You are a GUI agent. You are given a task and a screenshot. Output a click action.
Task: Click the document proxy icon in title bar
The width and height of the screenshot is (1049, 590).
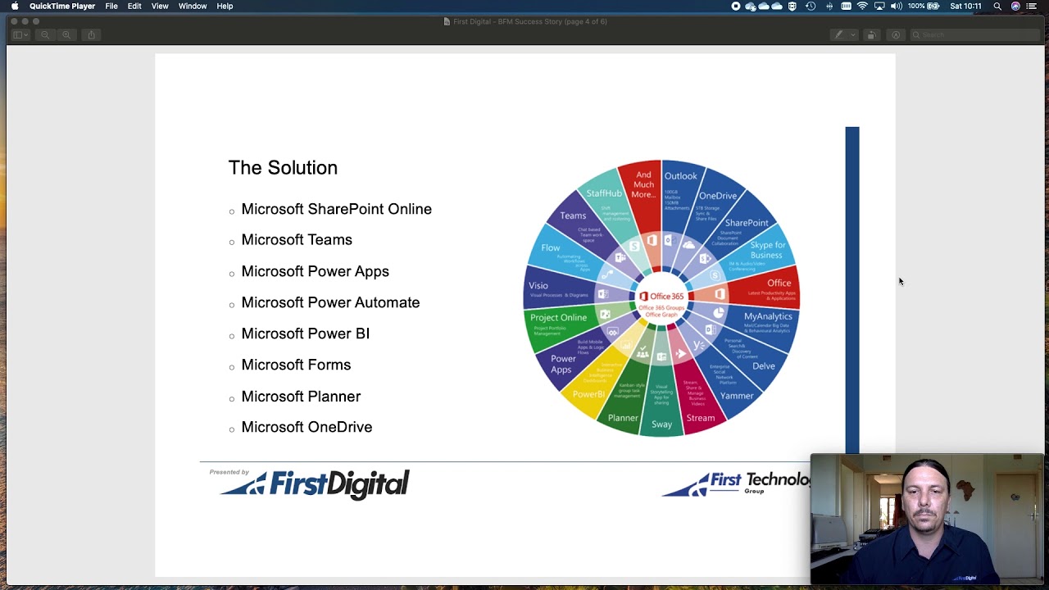click(x=447, y=21)
